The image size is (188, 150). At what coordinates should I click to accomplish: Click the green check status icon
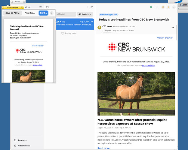[151, 7]
